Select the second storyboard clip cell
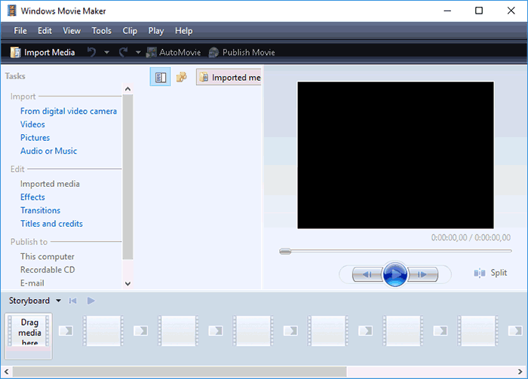 tap(103, 331)
